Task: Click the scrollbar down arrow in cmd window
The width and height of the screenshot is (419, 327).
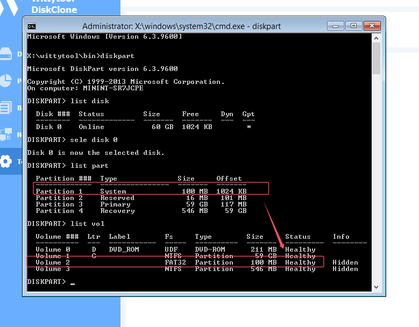Action: 377,287
